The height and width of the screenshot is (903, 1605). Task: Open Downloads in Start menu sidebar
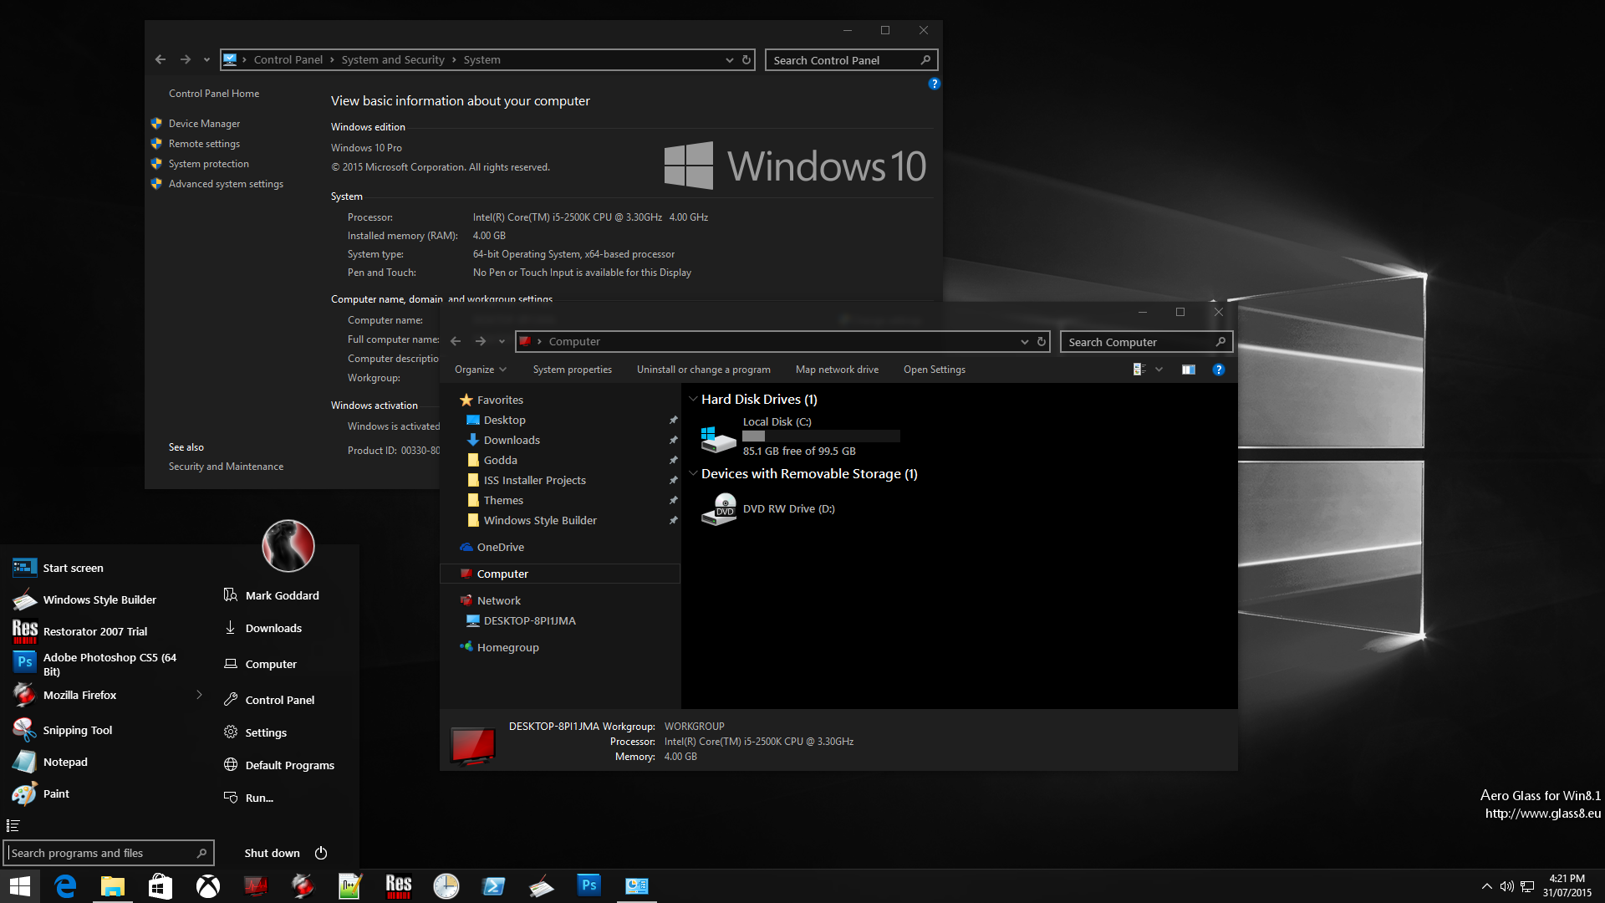(273, 627)
